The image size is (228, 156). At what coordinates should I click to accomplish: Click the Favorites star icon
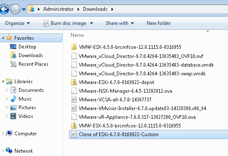pos(9,38)
